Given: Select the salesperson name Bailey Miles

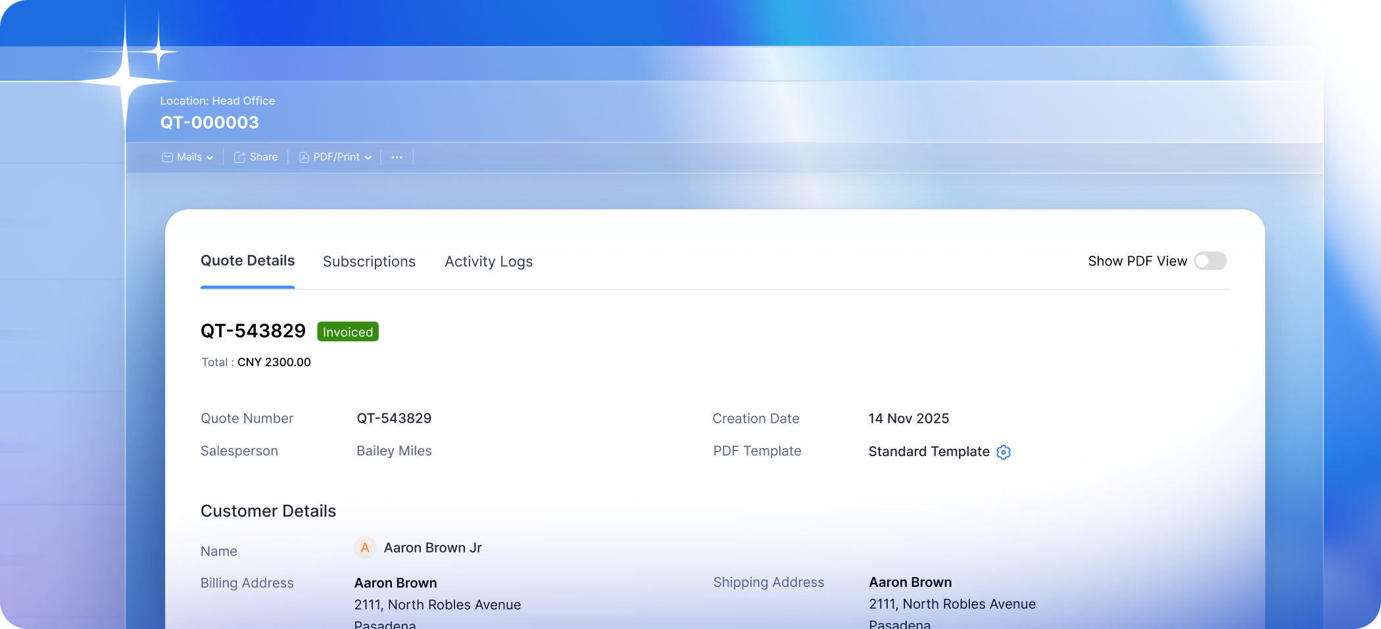Looking at the screenshot, I should 394,451.
